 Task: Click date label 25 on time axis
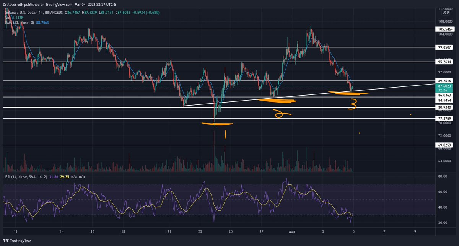231,232
